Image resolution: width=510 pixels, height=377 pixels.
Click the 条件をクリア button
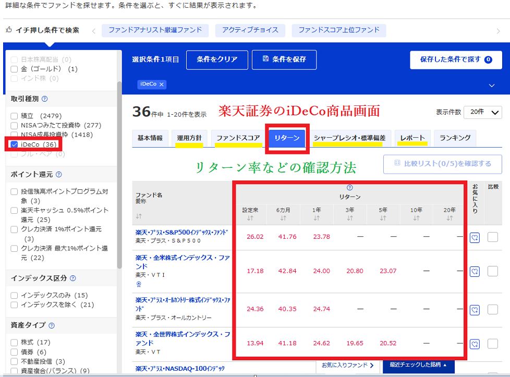tap(216, 60)
